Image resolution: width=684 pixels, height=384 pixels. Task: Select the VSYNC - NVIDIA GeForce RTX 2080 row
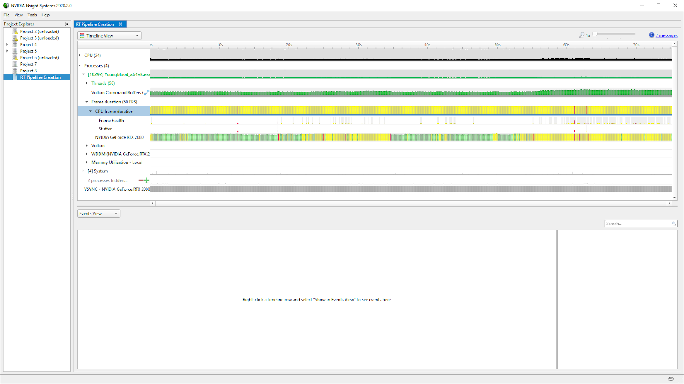(x=117, y=189)
